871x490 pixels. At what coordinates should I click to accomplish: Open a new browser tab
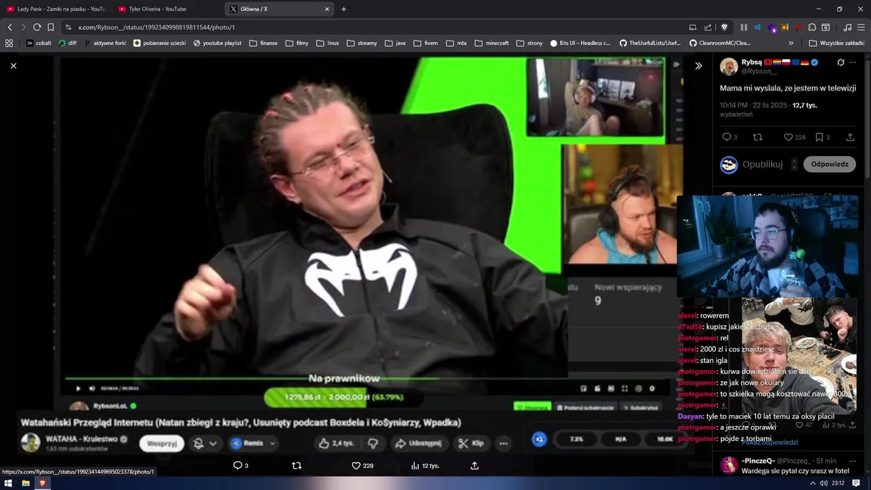click(x=344, y=9)
